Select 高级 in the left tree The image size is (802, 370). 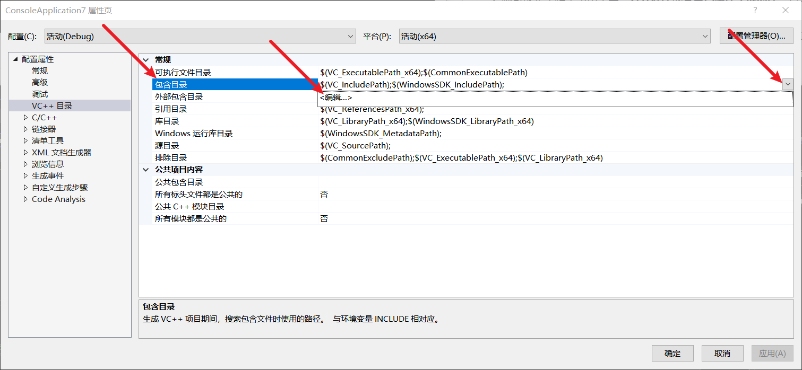(x=40, y=82)
